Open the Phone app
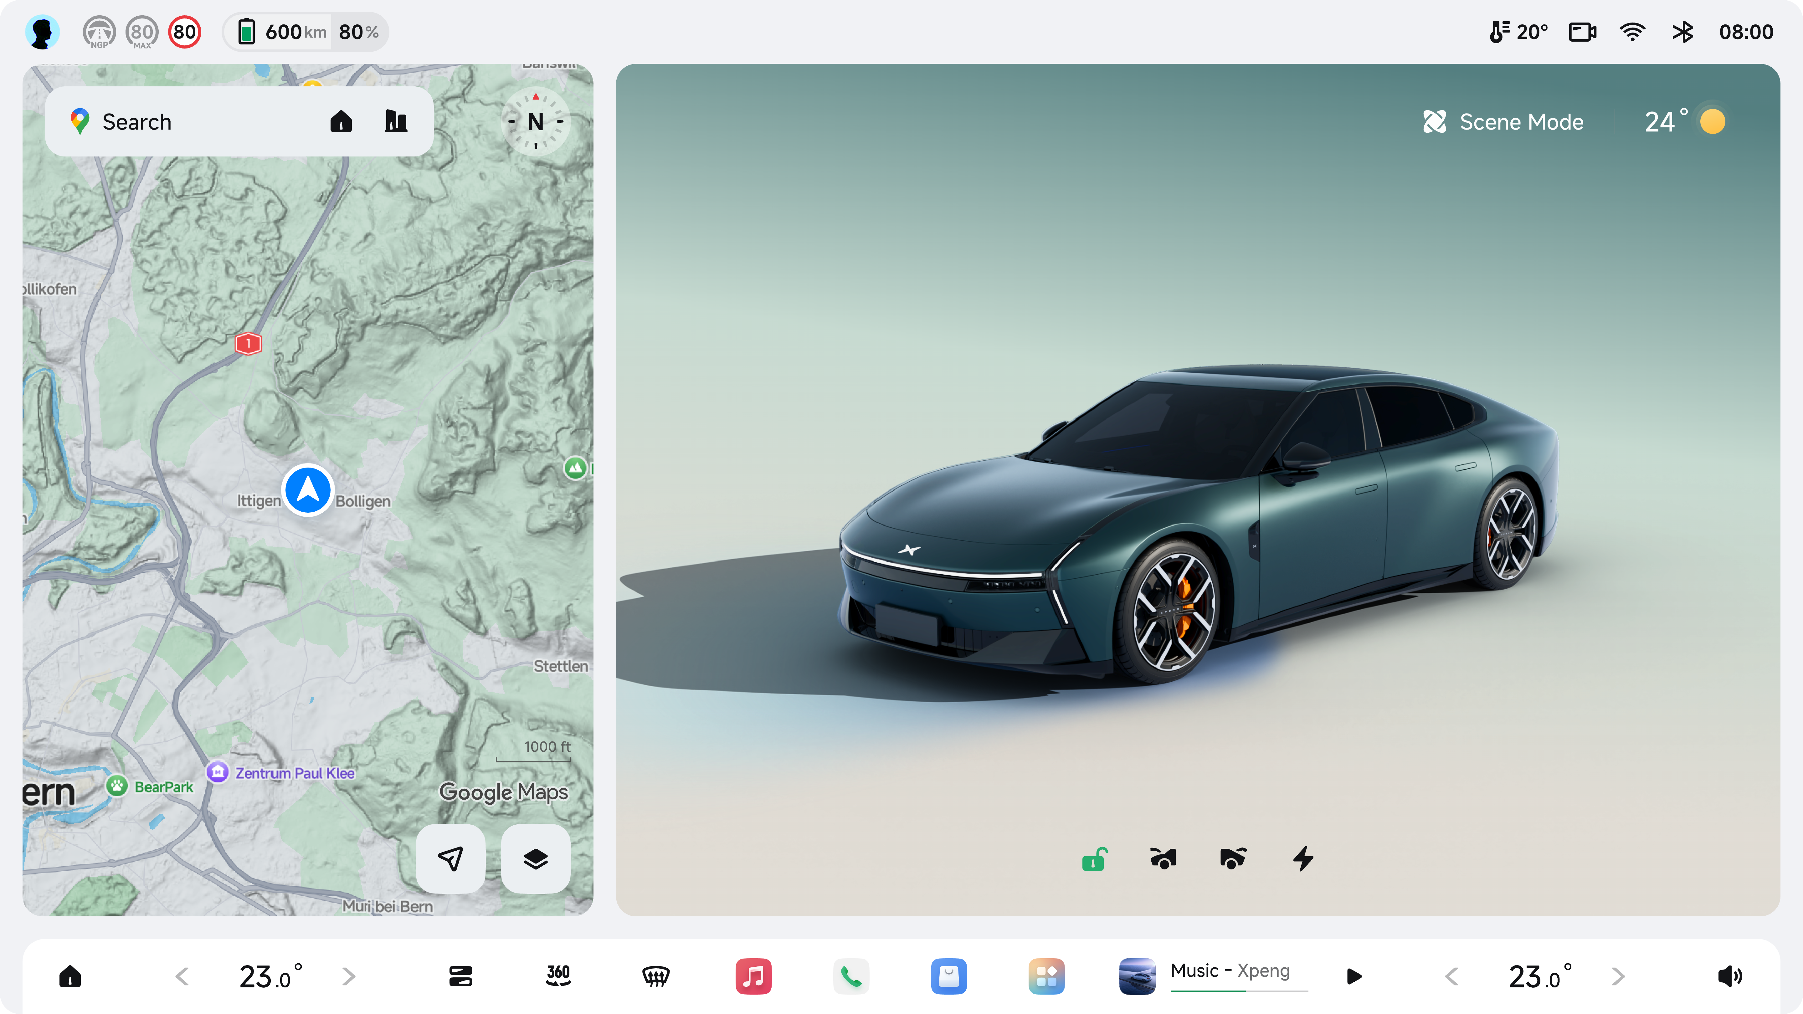The image size is (1803, 1014). coord(851,976)
